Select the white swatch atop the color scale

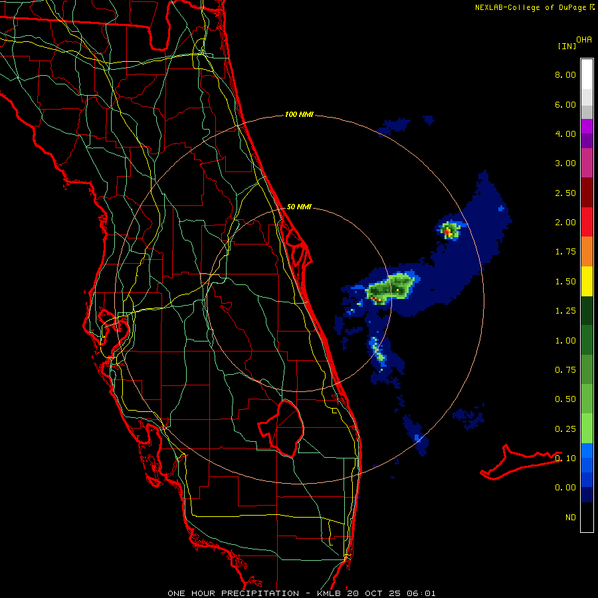[x=587, y=74]
